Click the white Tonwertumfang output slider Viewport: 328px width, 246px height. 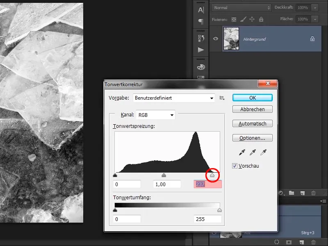pos(219,210)
